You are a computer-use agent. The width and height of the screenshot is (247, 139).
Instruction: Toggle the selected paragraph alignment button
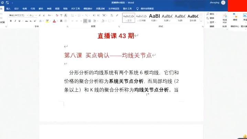click(x=85, y=21)
